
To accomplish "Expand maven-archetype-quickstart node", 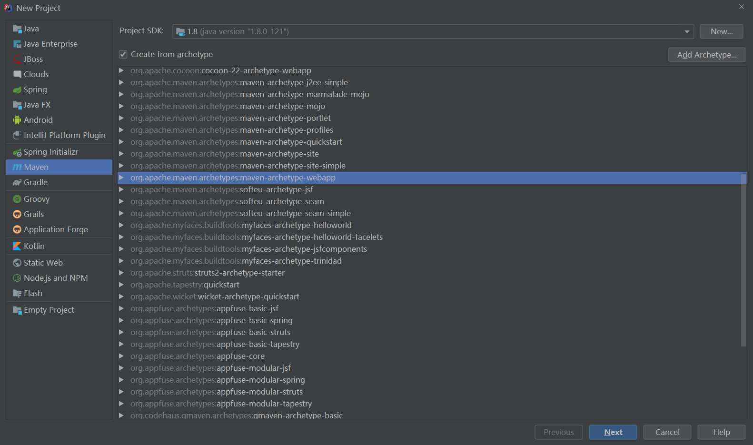I will tap(121, 142).
